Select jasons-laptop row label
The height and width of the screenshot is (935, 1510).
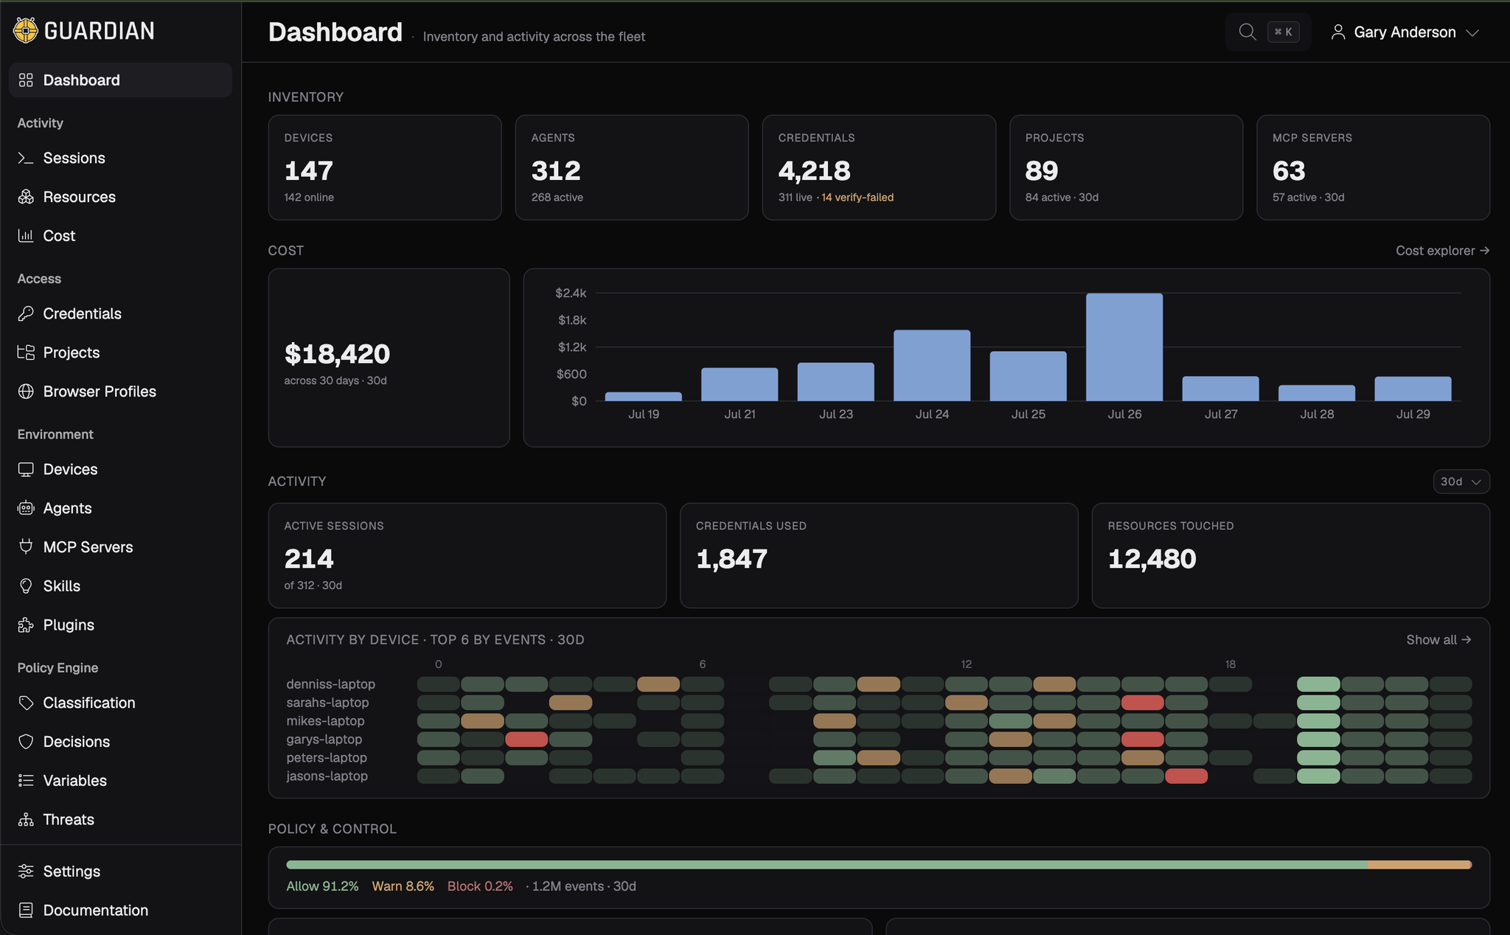click(327, 776)
